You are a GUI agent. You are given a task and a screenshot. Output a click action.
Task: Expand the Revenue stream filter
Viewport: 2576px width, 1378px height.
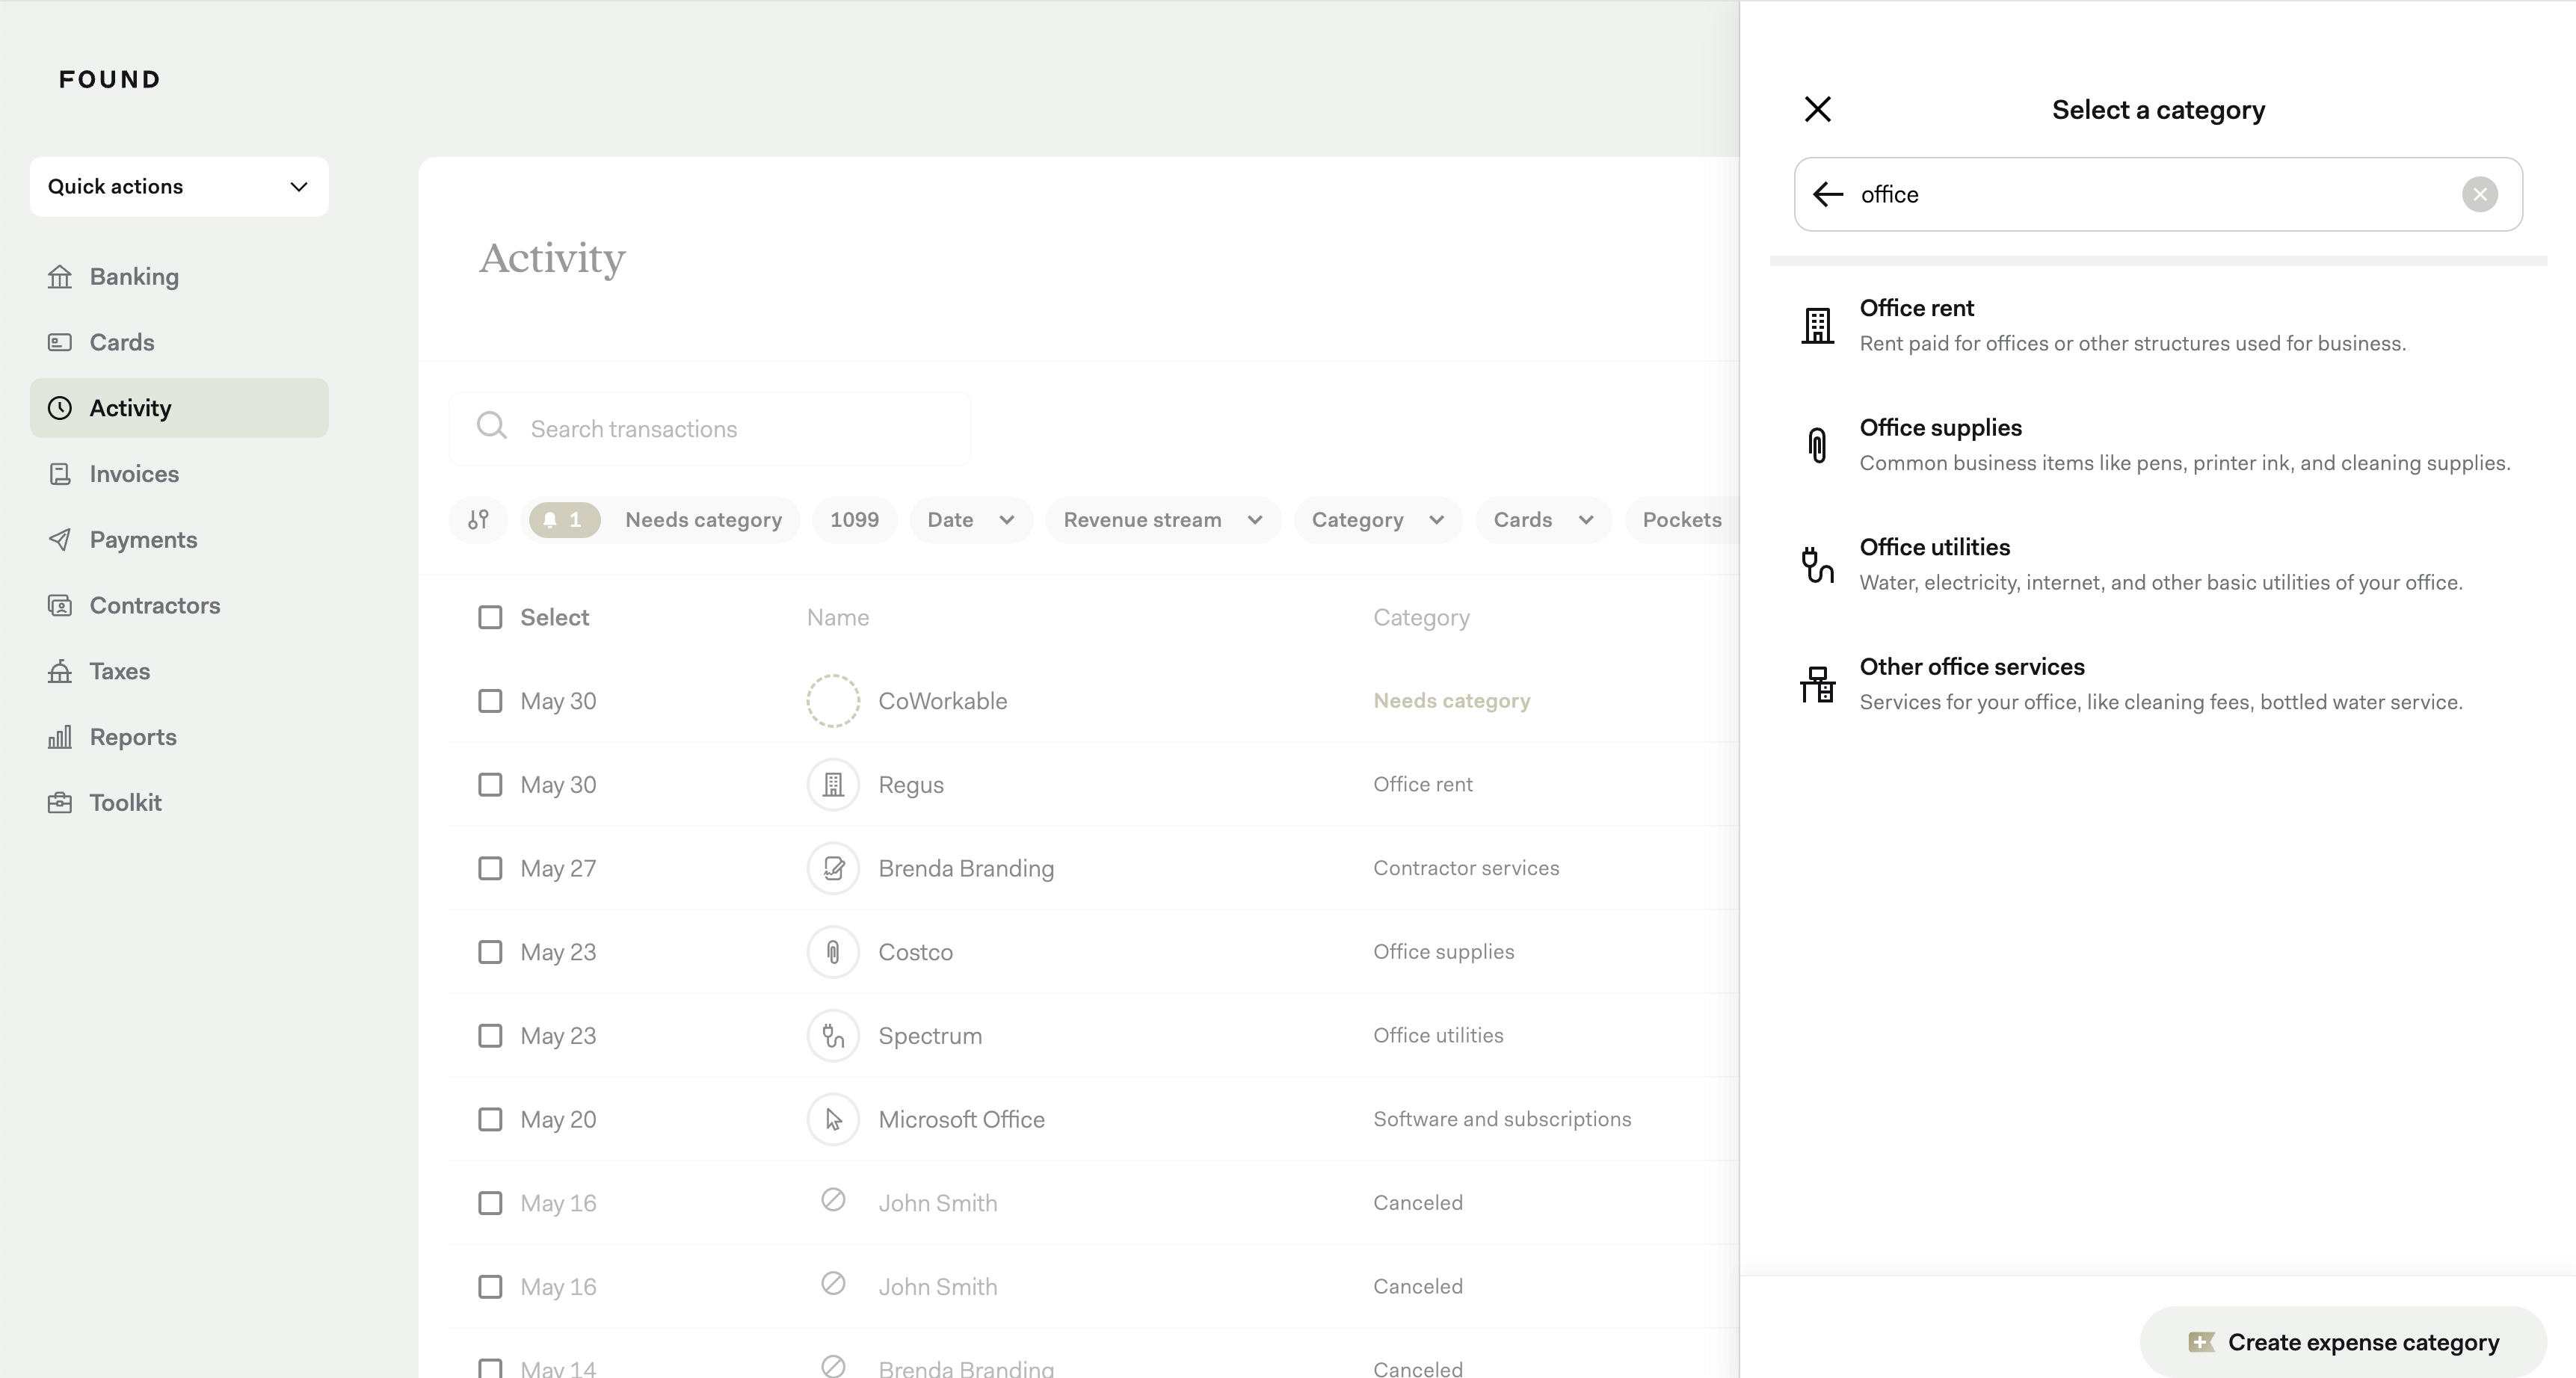[1162, 520]
